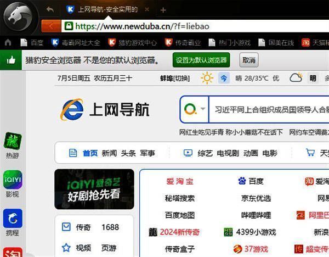
Task: Select the 新闻 navigation tab
Action: [x=109, y=153]
